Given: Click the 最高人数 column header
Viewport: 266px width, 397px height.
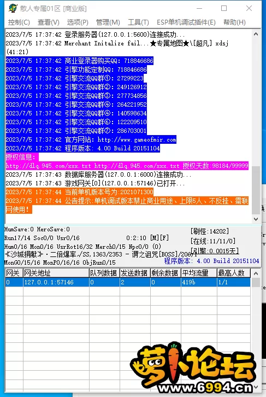Looking at the screenshot, I should 234,273.
